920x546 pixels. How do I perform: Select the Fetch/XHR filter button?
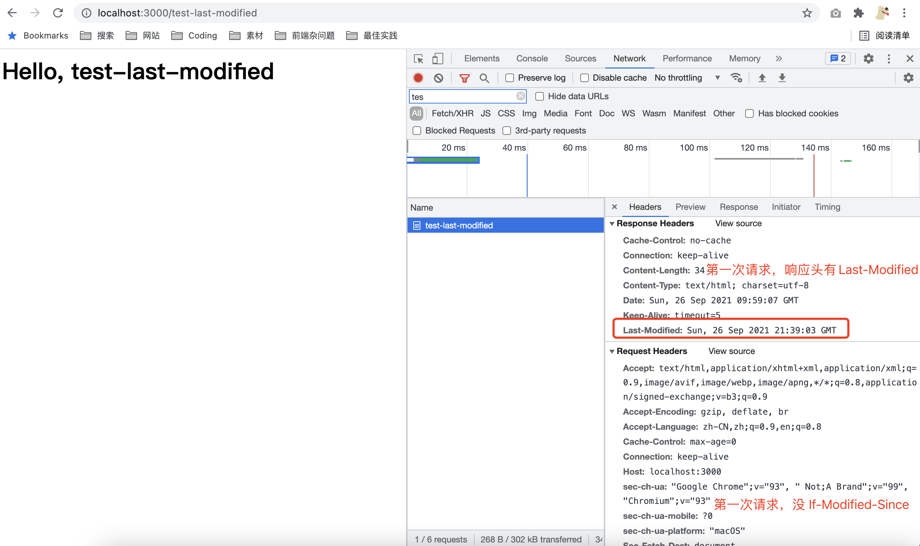452,113
